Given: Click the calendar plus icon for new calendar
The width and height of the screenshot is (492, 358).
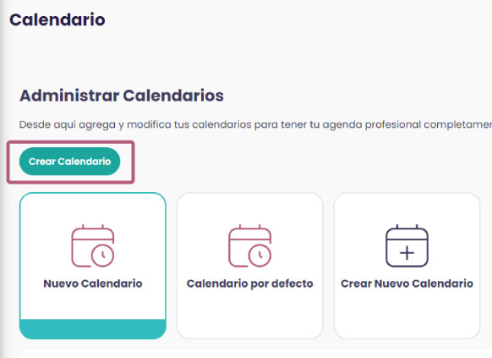Looking at the screenshot, I should coord(407,246).
